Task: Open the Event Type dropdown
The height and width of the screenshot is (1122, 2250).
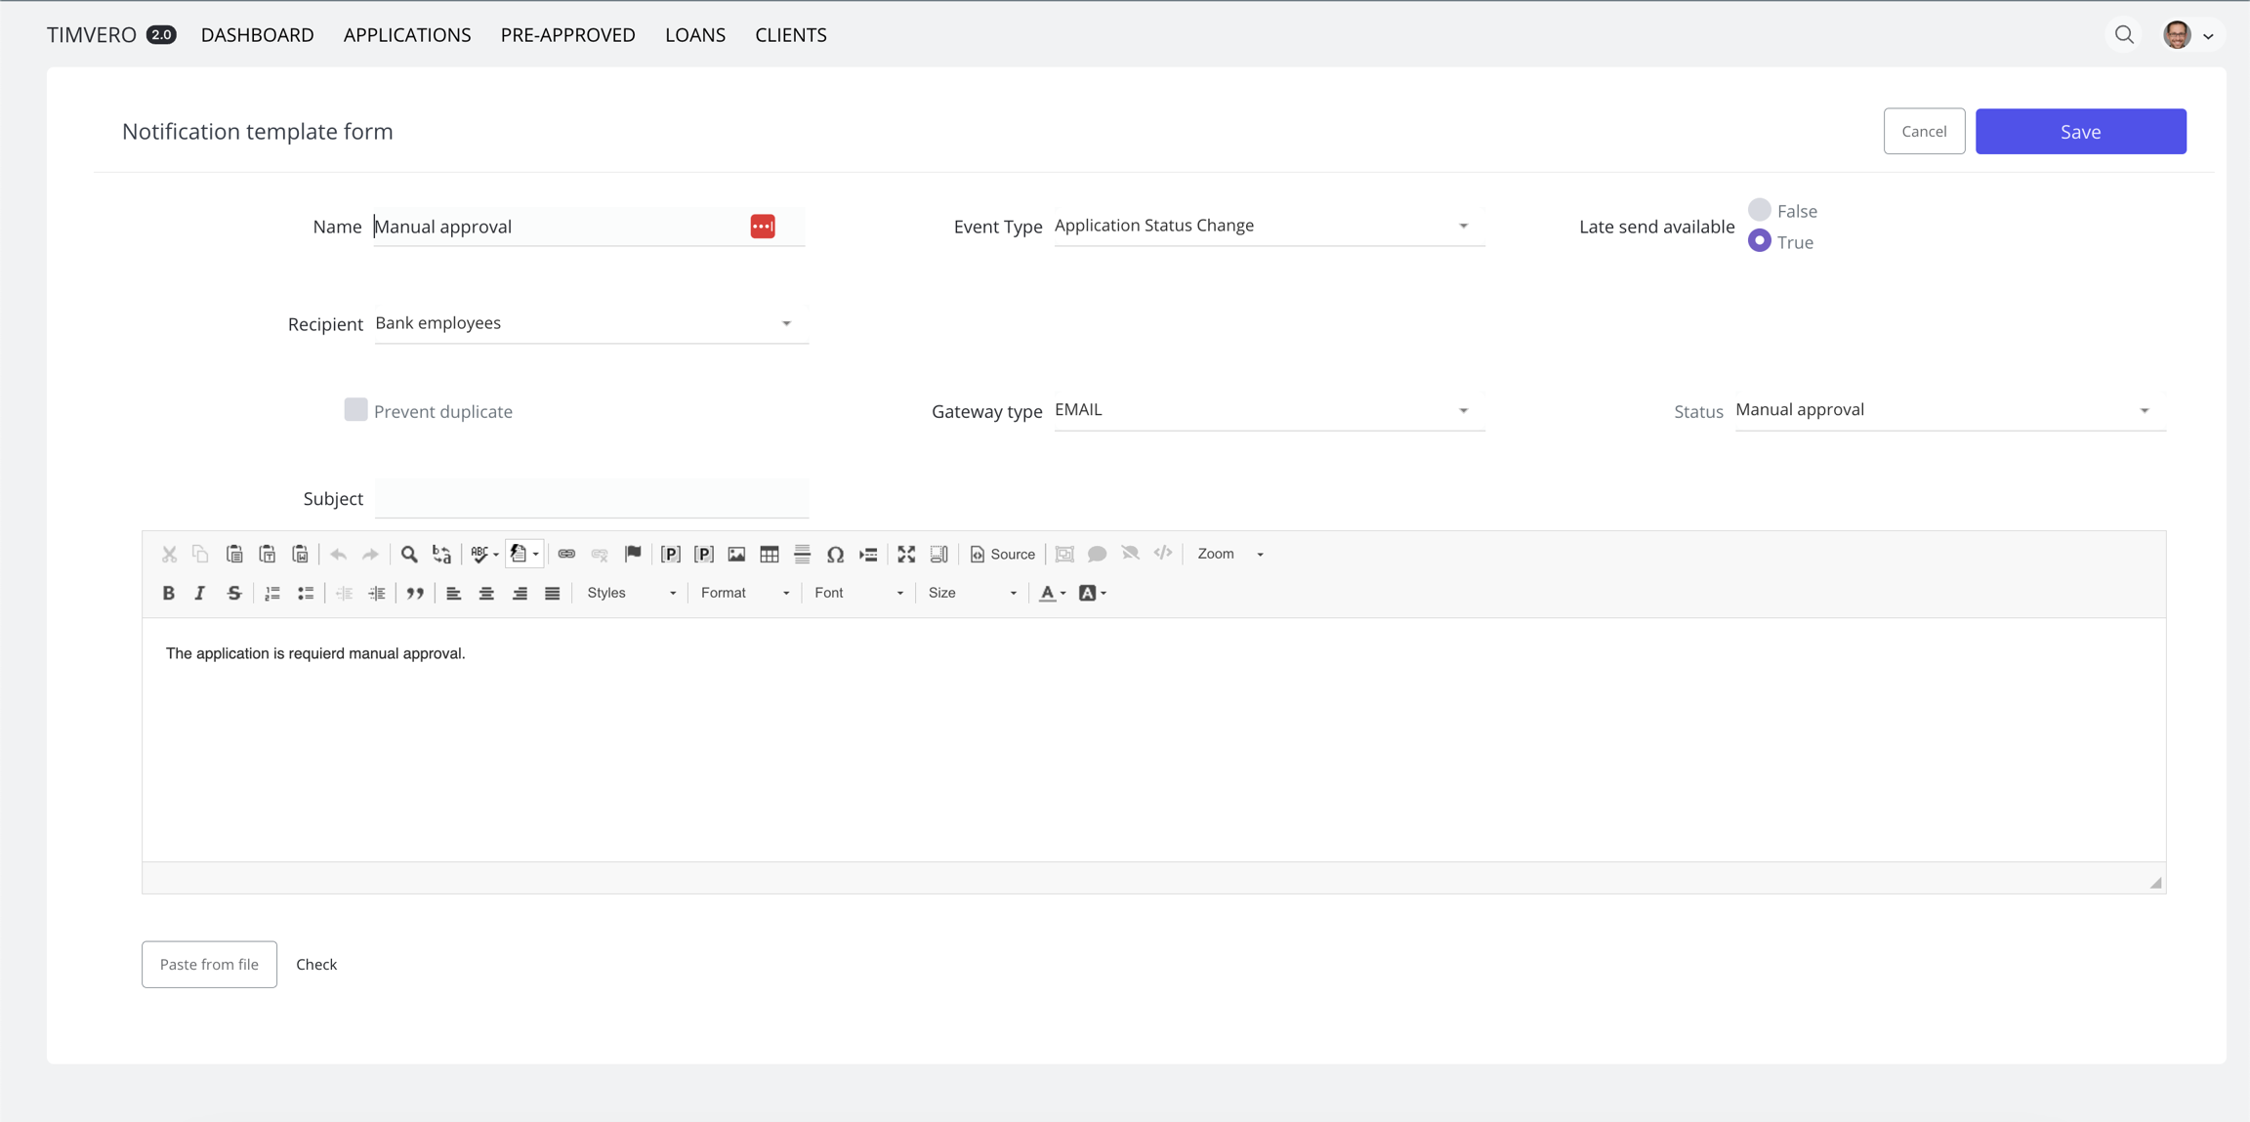Action: 1268,226
